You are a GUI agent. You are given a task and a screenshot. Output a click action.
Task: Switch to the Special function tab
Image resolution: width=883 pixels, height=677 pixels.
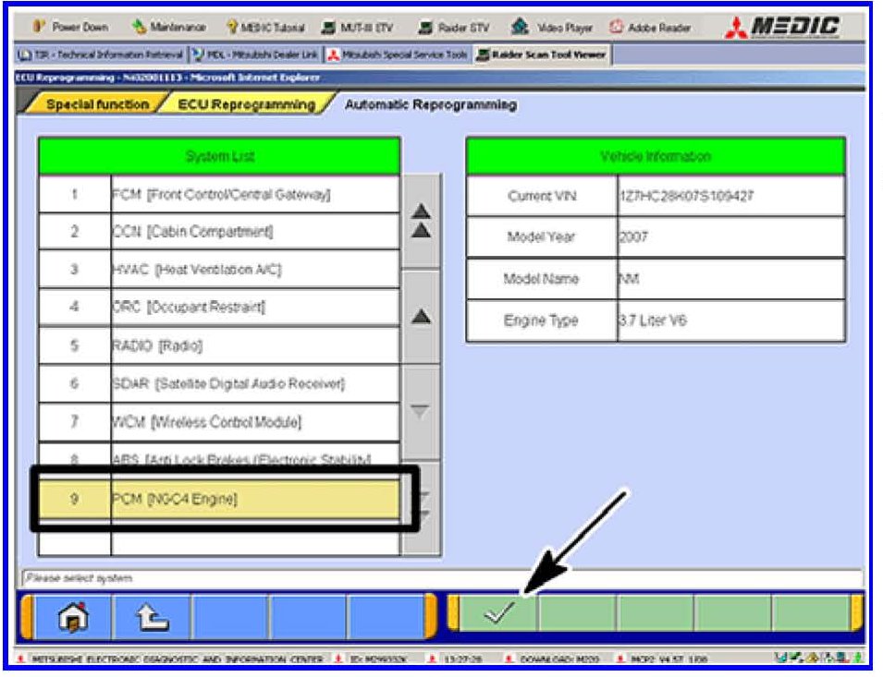pos(97,104)
